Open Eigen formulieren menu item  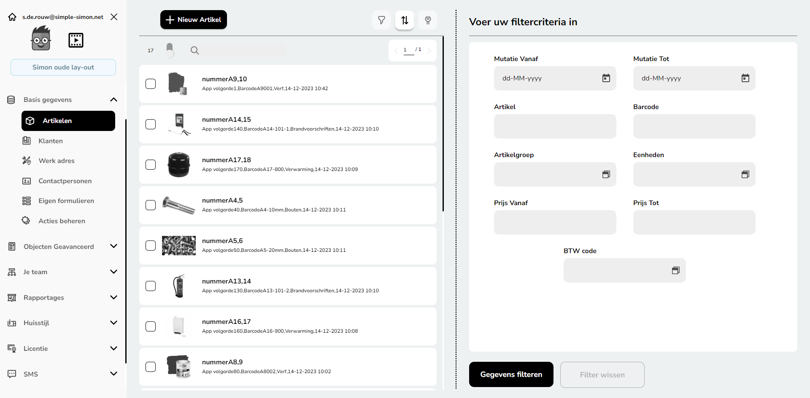[66, 200]
